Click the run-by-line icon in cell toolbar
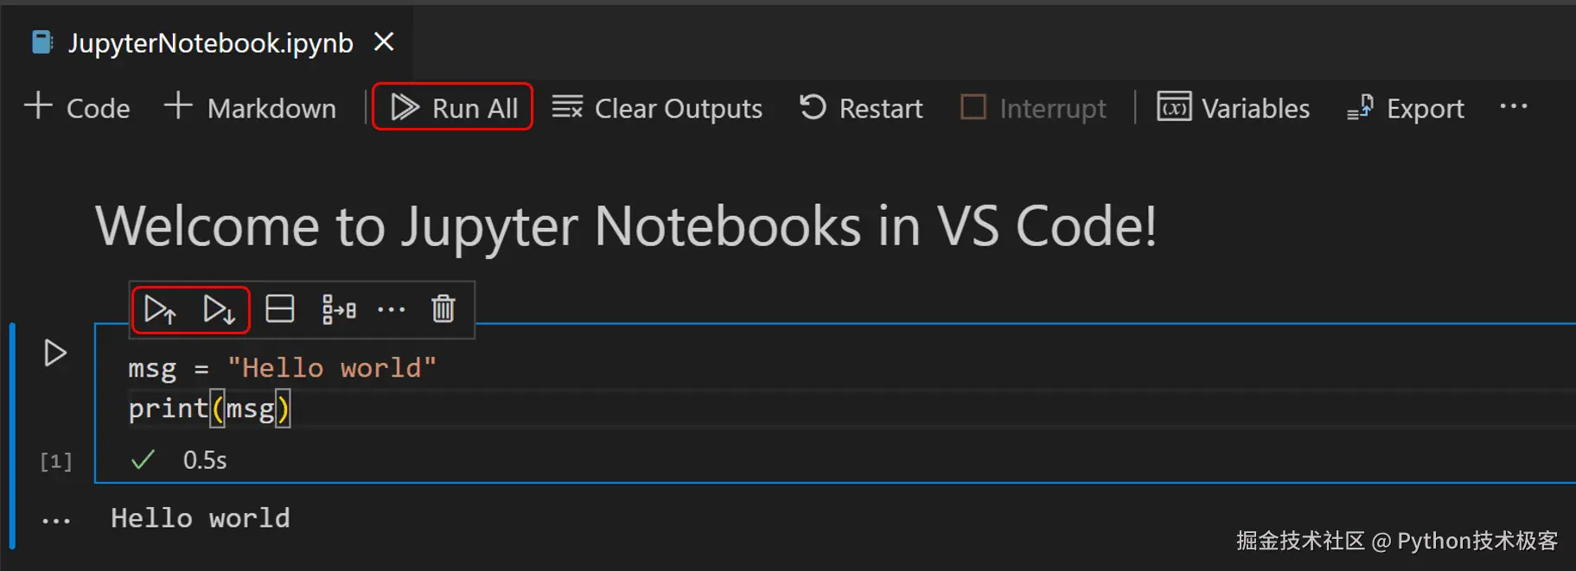Viewport: 1576px width, 571px height. [338, 309]
